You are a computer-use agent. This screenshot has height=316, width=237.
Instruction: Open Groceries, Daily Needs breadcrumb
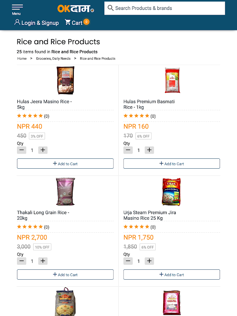53,58
